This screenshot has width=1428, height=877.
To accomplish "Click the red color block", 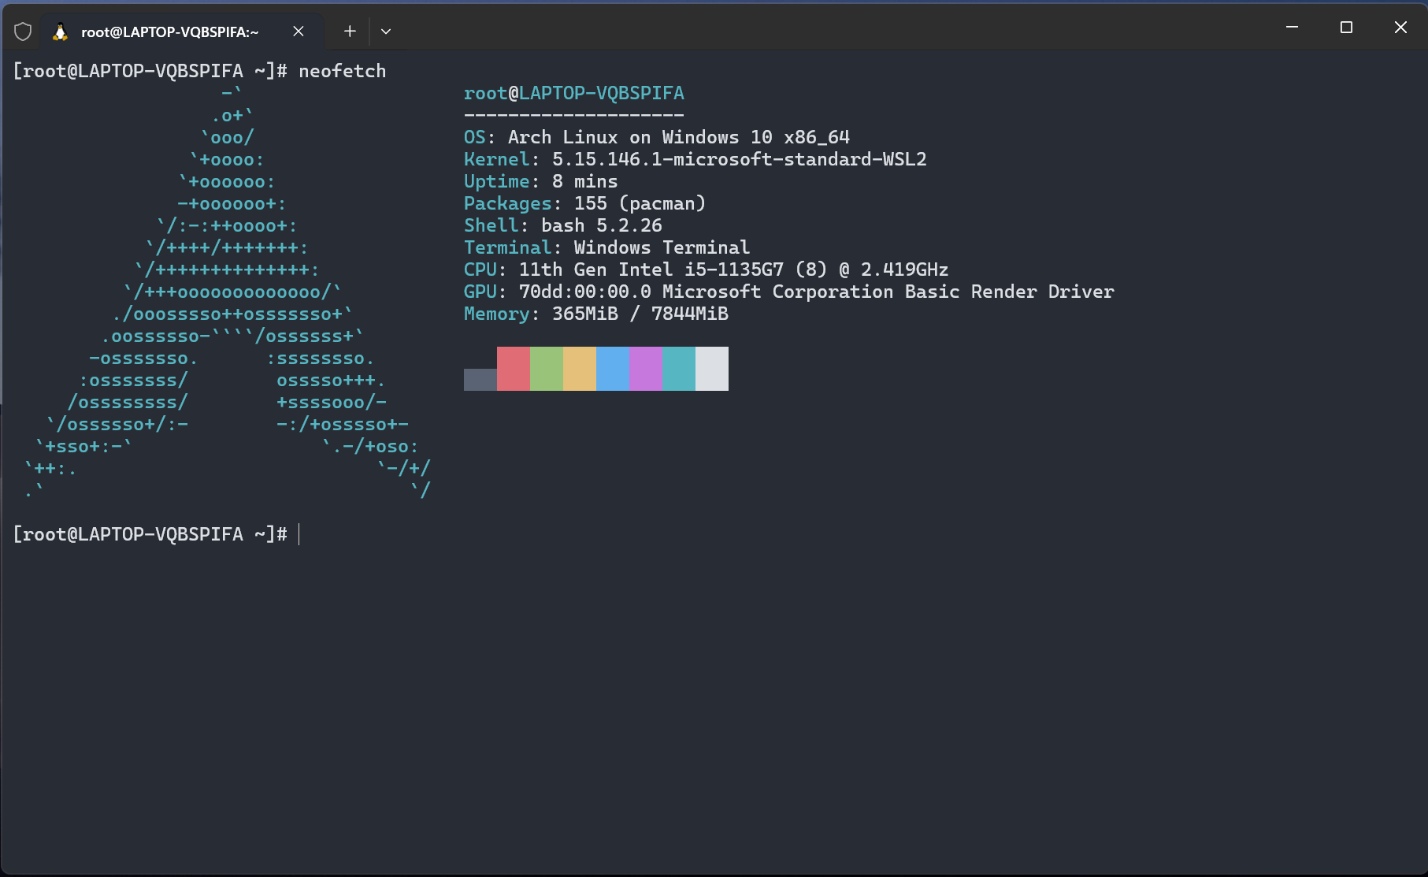I will [514, 369].
